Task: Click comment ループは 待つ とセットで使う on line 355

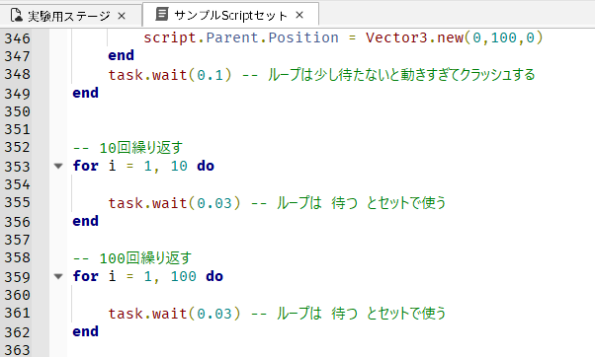Action: coord(348,203)
